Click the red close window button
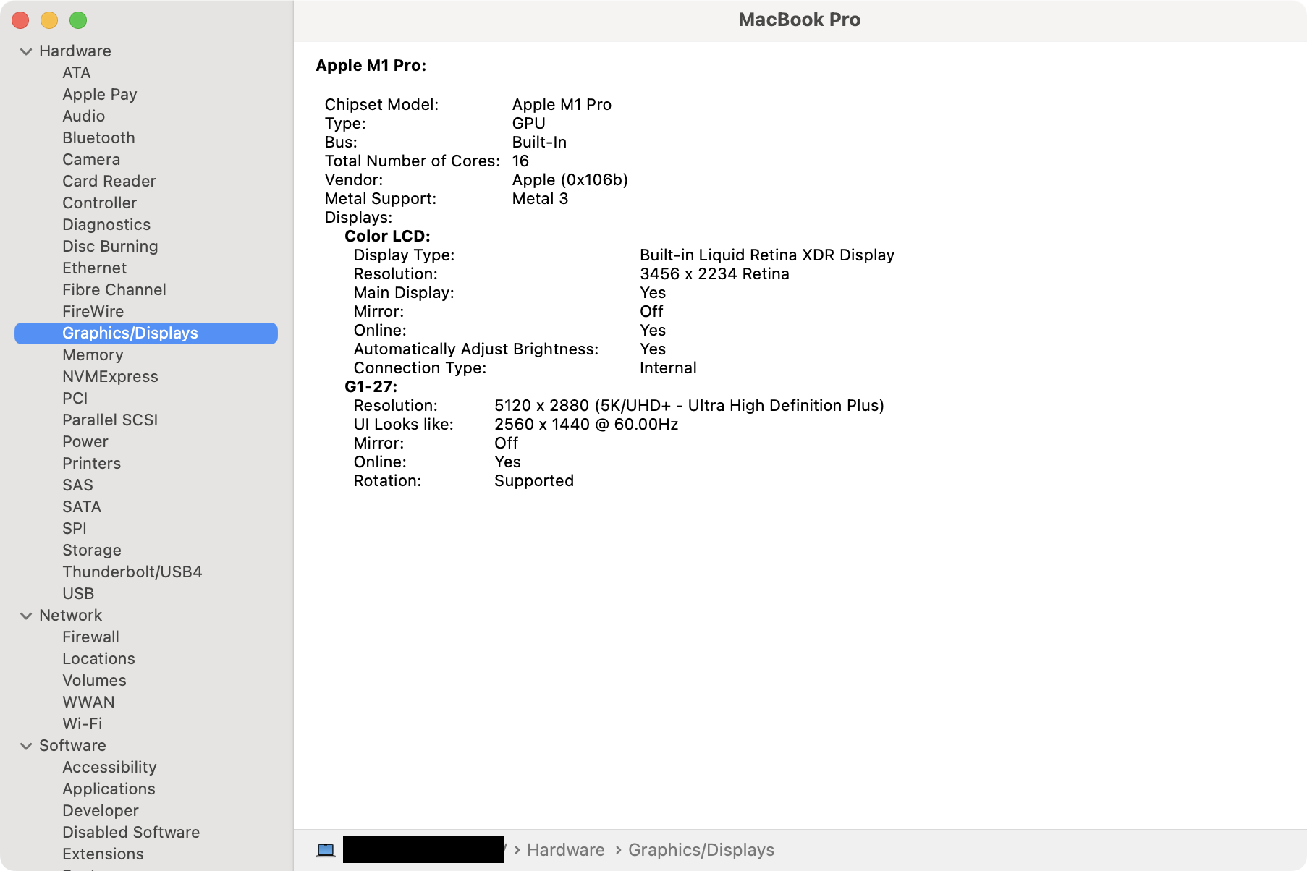Viewport: 1307px width, 871px height. point(20,20)
